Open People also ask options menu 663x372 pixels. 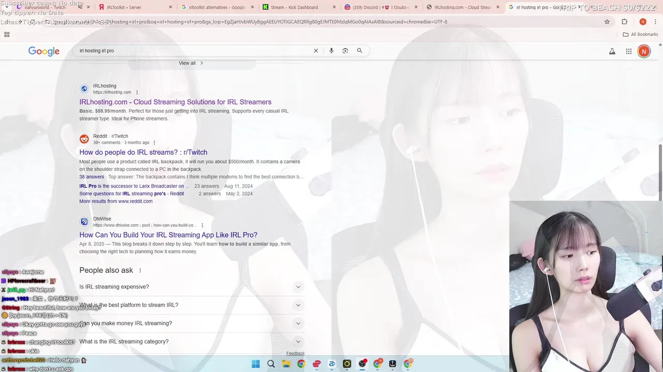point(140,270)
